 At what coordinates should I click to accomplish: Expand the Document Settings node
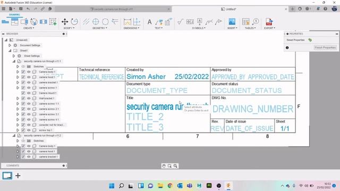(x=10, y=45)
